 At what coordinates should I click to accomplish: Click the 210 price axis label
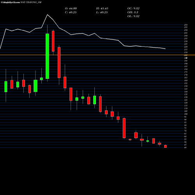(186, 52)
